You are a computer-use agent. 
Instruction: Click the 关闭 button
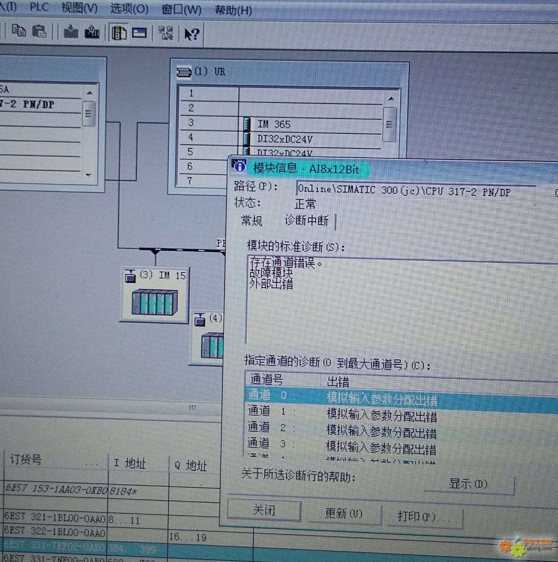click(264, 510)
